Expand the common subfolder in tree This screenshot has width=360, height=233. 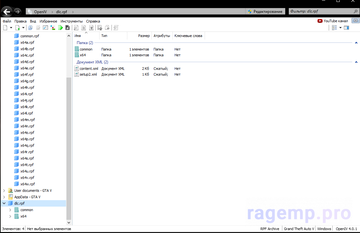tap(10, 210)
